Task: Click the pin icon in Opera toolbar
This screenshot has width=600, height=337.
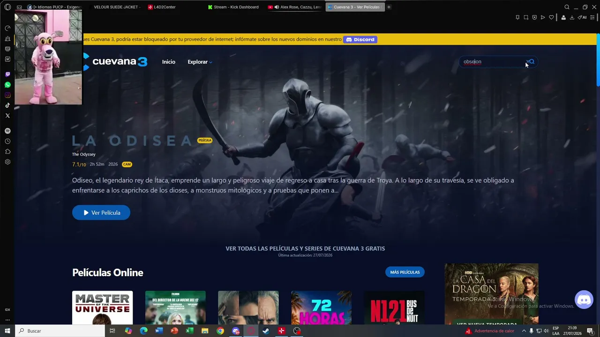Action: click(517, 17)
